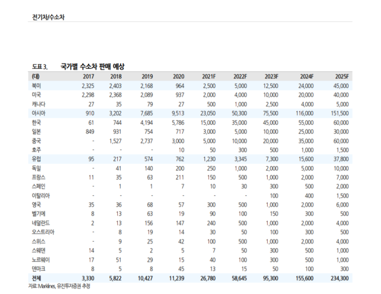Select the 2024F column header
This screenshot has width=381, height=294.
[x=307, y=77]
